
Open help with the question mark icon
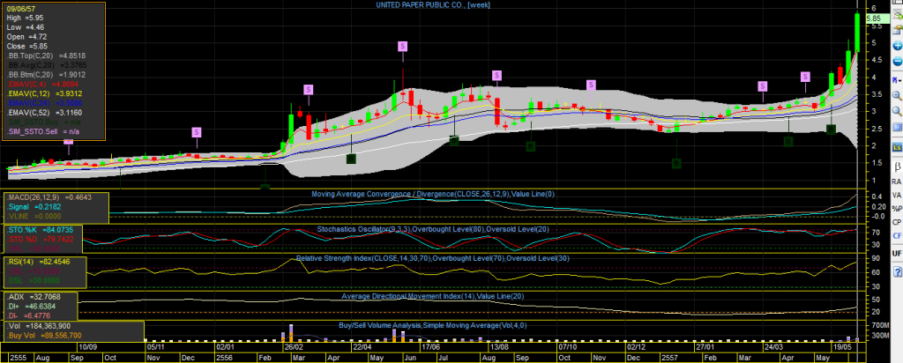(897, 271)
